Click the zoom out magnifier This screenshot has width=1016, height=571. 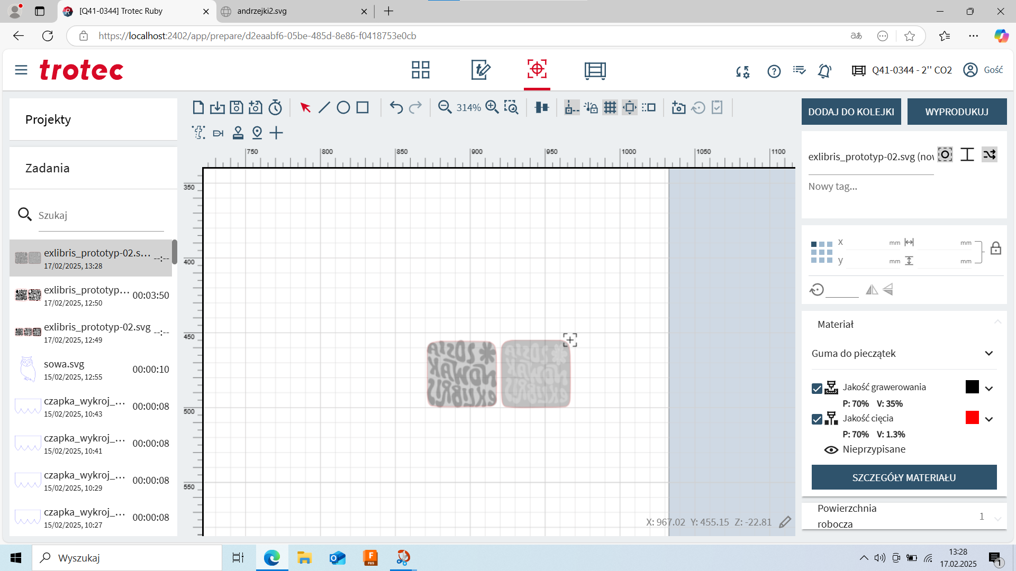(445, 107)
